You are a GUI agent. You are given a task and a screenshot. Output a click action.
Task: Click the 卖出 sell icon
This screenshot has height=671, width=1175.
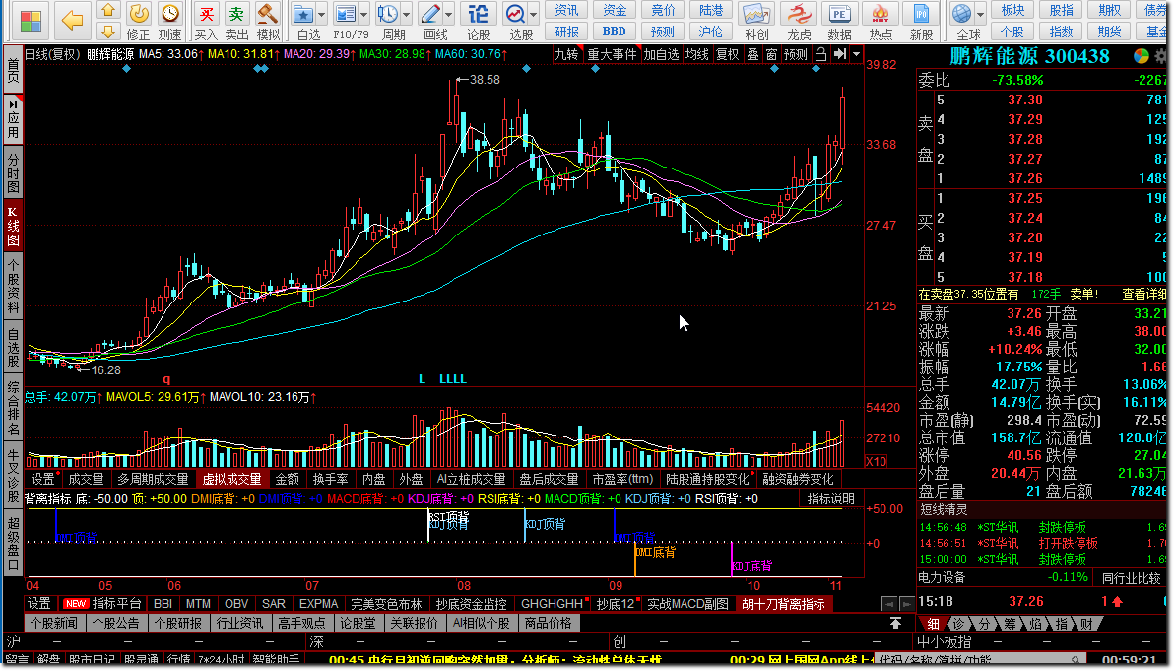point(236,21)
